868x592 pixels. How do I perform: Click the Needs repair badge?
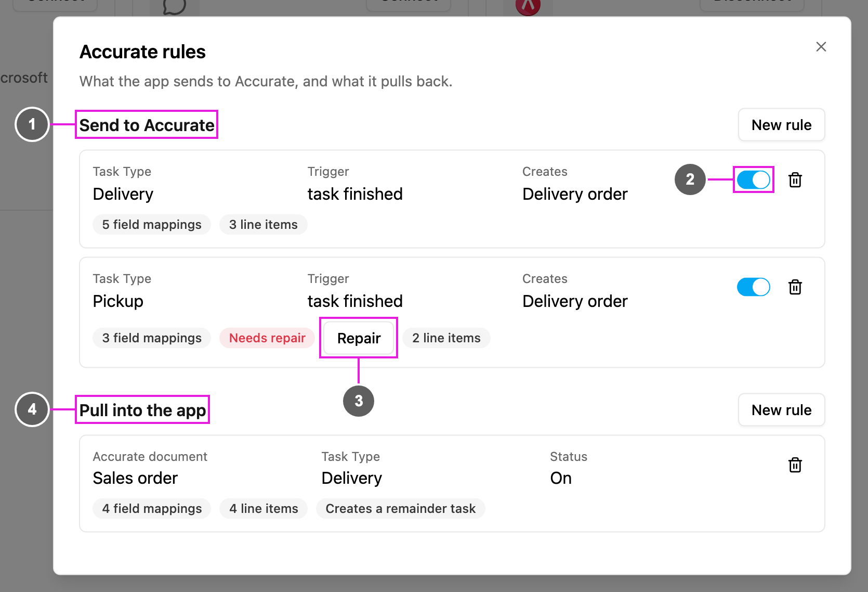click(267, 338)
